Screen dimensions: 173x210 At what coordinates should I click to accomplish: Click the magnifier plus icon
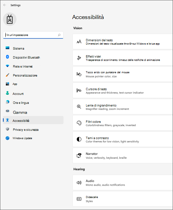79,107
